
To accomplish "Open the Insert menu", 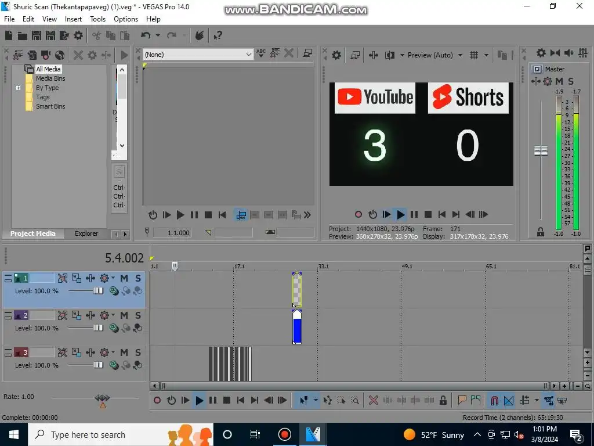I will click(73, 19).
